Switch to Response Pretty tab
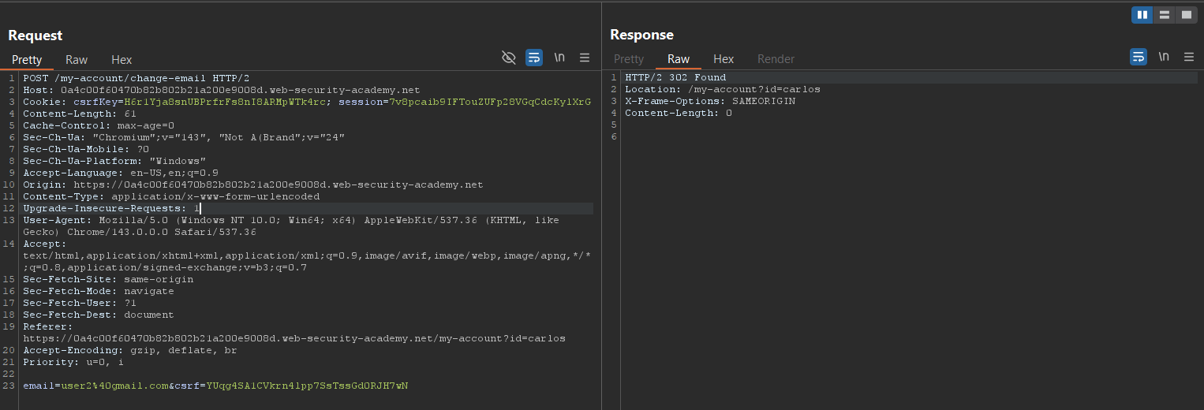Screen dimensions: 1204x410 [x=629, y=59]
